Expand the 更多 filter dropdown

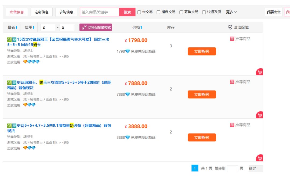coord(231,12)
